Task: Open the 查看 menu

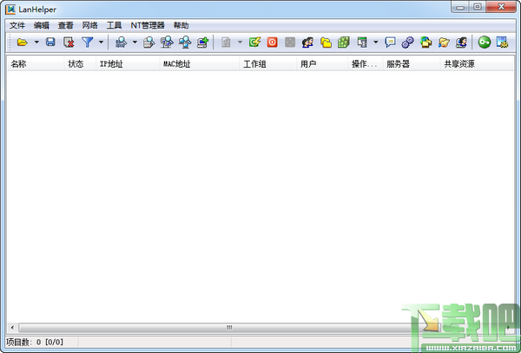Action: click(65, 25)
